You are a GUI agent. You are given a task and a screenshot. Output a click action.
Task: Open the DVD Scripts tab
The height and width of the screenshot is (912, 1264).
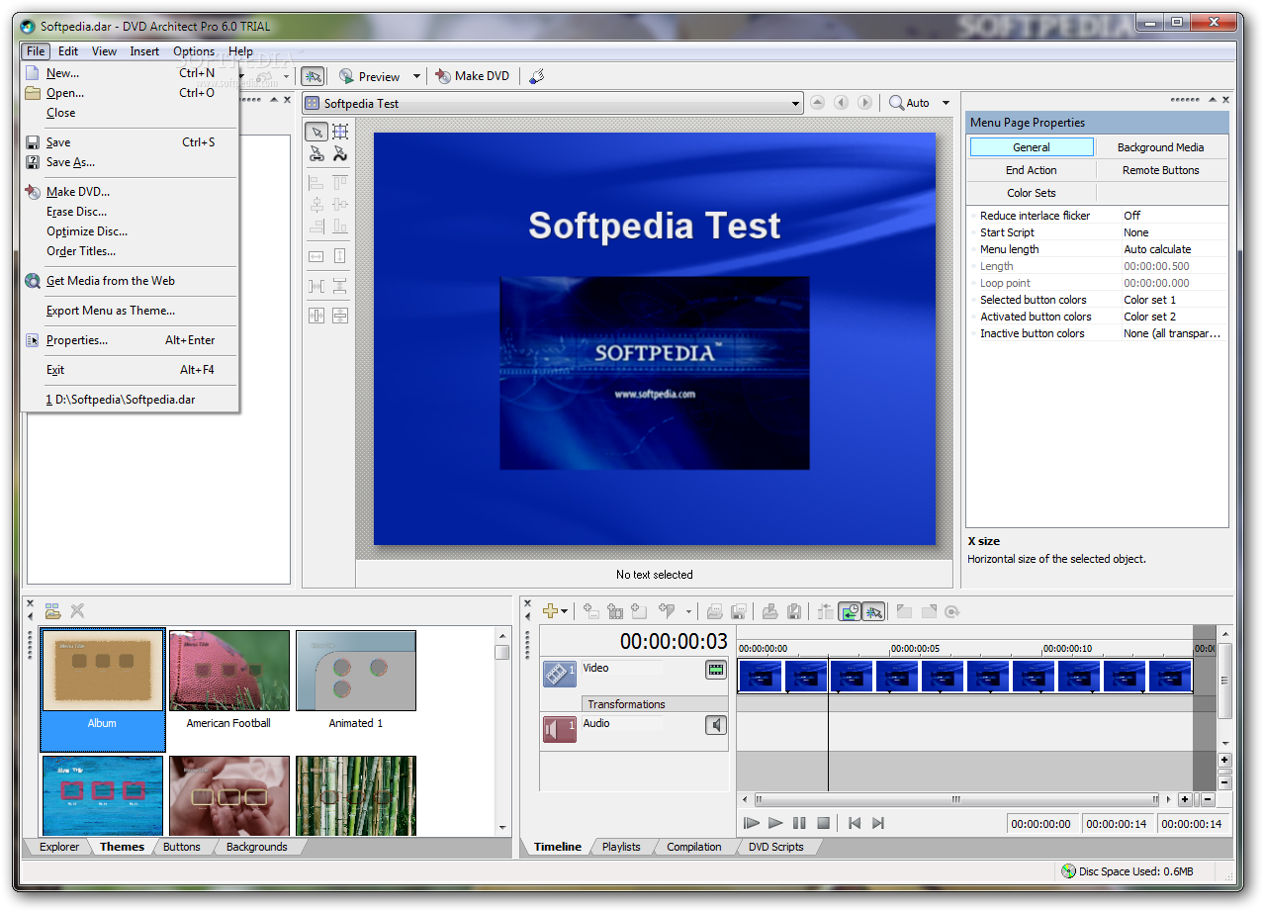775,847
